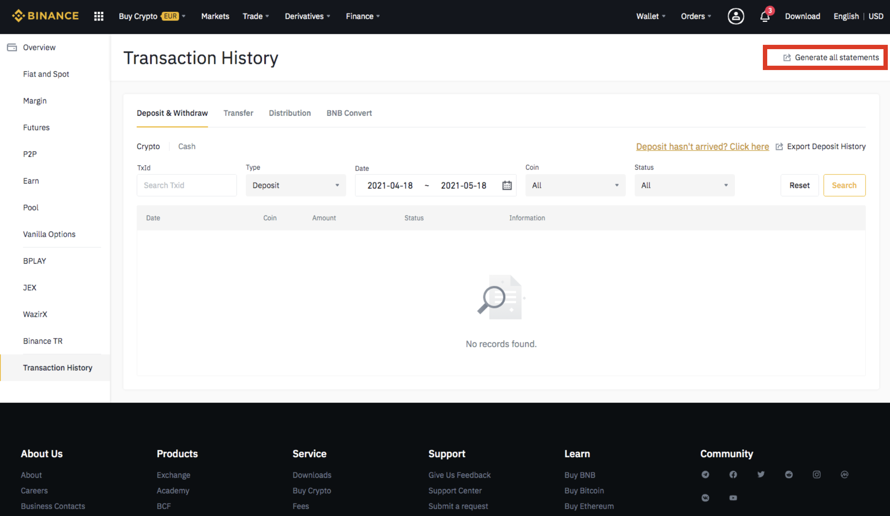Open the Status filter dropdown
This screenshot has width=890, height=516.
pyautogui.click(x=684, y=185)
